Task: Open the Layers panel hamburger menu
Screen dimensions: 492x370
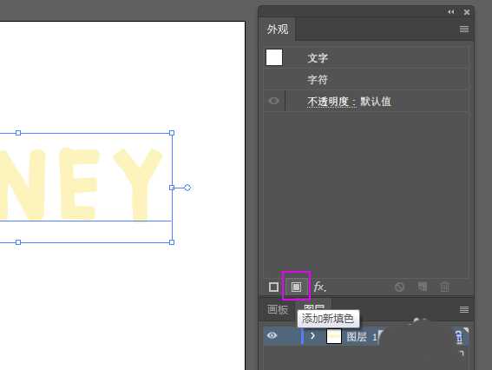Action: (x=464, y=309)
